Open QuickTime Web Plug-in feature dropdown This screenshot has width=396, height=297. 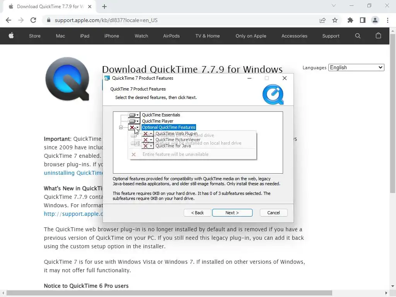pyautogui.click(x=148, y=133)
